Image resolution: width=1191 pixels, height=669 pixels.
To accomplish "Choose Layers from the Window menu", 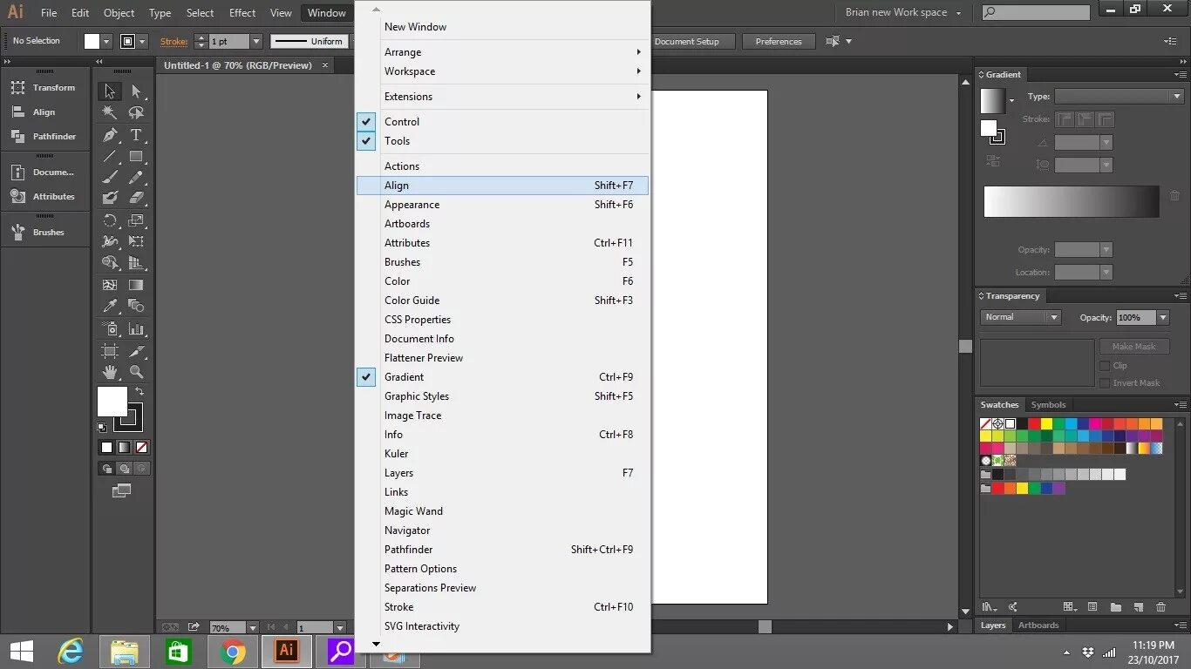I will point(502,473).
